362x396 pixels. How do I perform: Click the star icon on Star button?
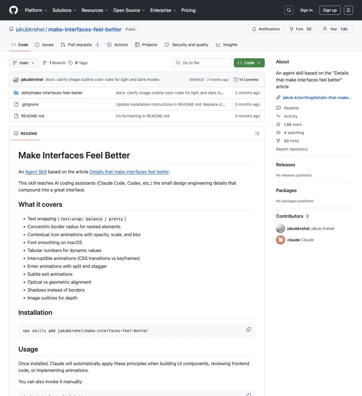[325, 29]
